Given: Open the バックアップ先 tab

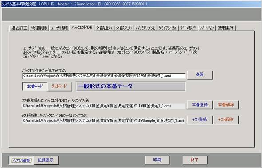Looking at the screenshot, I should [146, 28].
